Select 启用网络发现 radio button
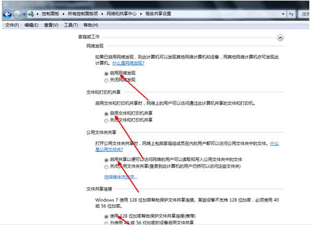This screenshot has width=313, height=225. click(x=106, y=73)
